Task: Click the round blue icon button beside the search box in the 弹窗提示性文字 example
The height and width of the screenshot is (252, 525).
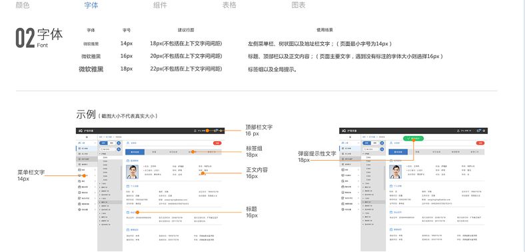Action: click(x=382, y=149)
